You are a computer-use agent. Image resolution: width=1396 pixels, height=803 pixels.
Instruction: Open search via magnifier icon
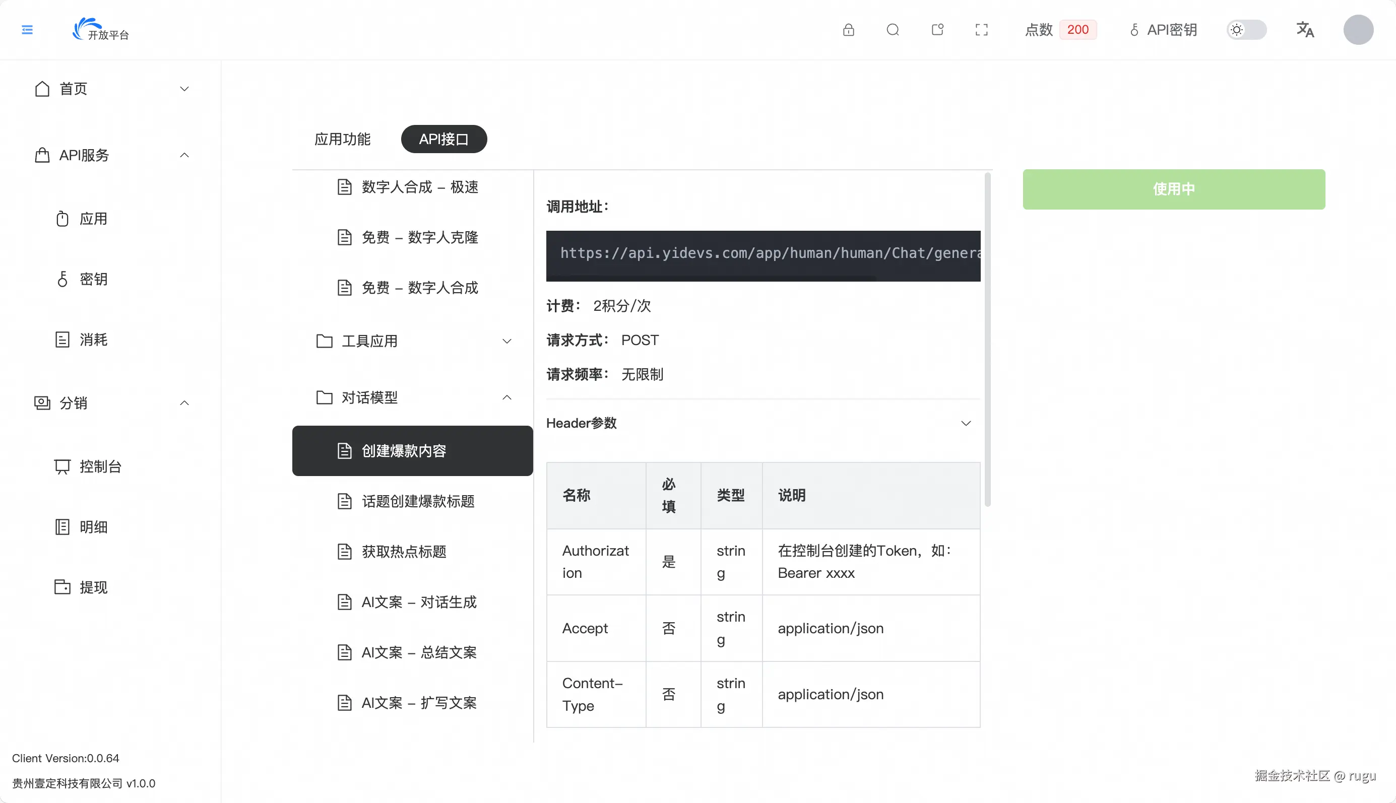[893, 30]
